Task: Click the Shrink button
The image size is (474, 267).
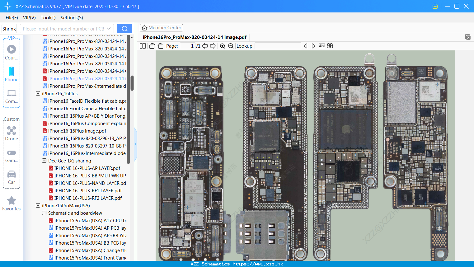Action: pos(9,29)
